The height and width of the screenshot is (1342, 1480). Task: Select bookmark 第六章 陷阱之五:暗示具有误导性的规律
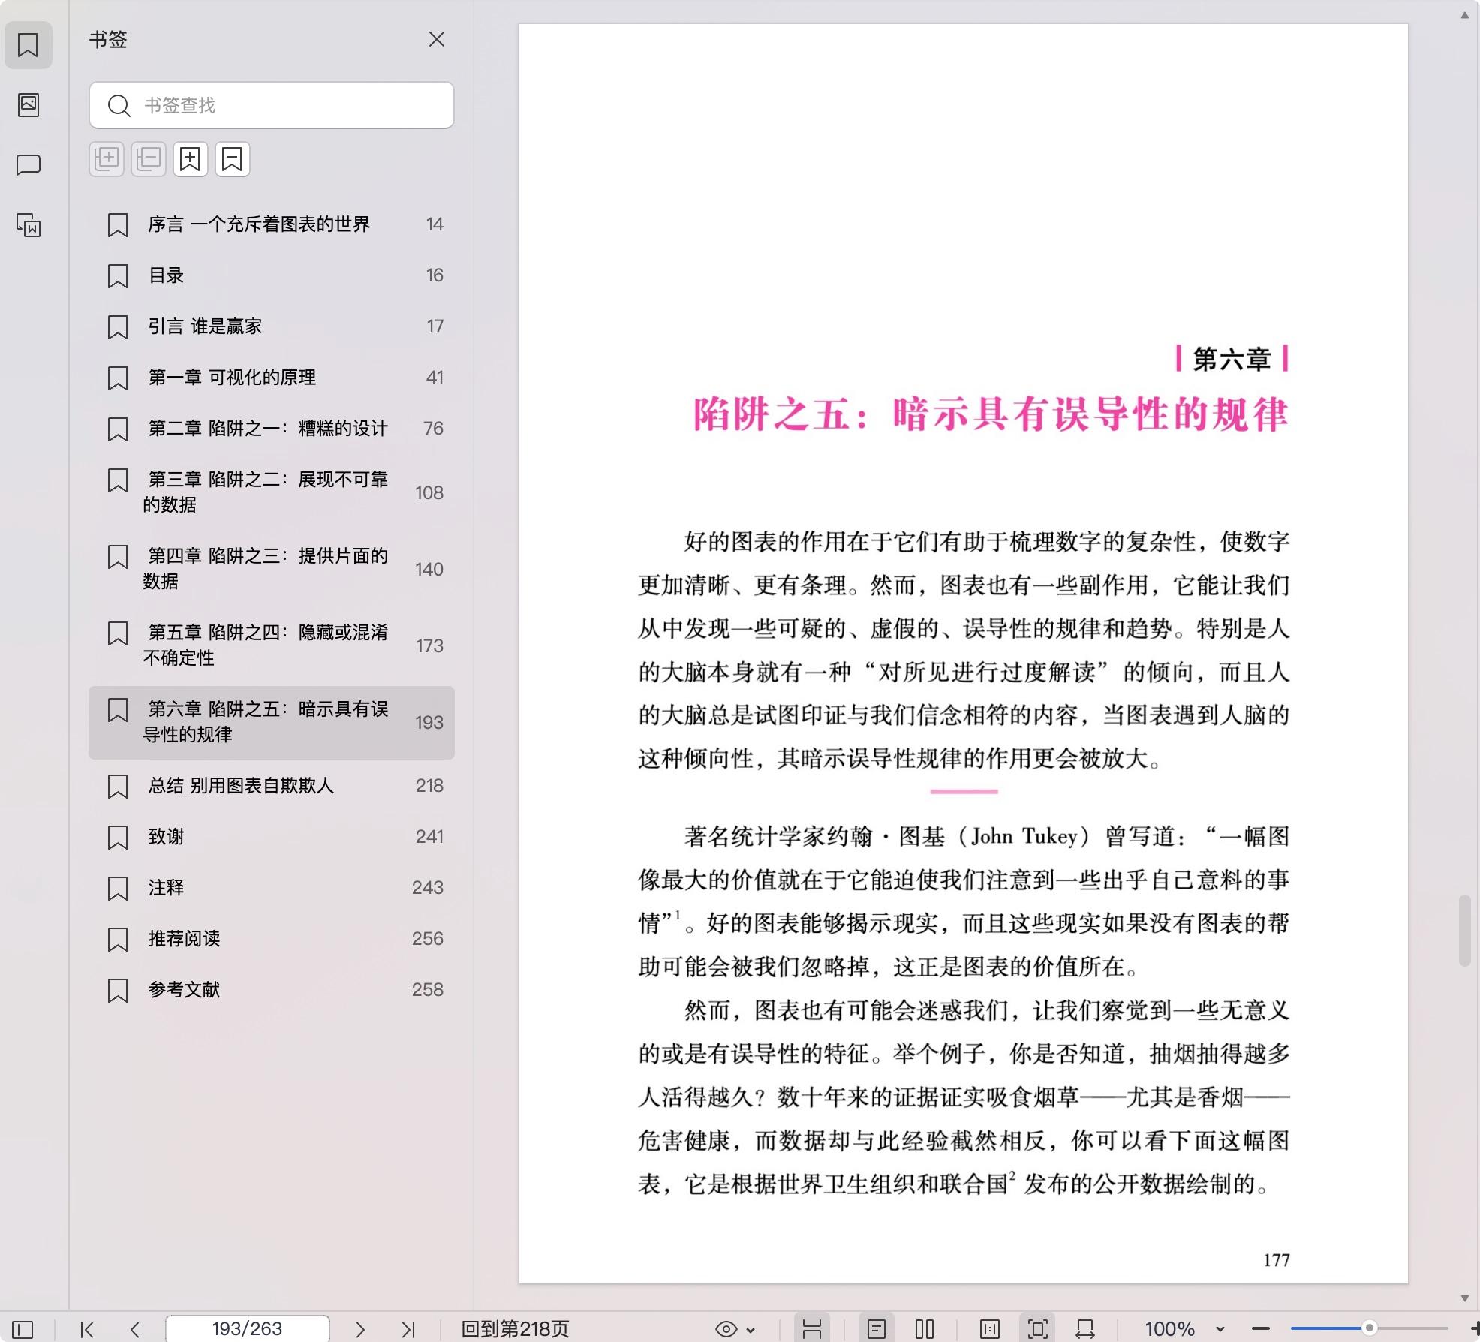coord(272,722)
